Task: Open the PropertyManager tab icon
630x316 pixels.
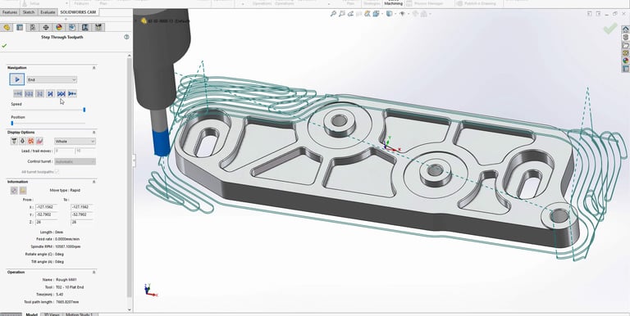Action: (20, 27)
